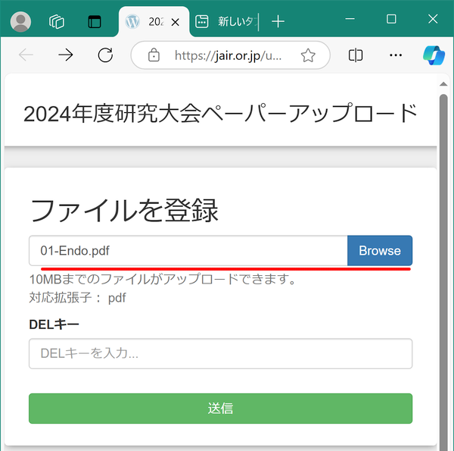Submit form with green 送信 button

coord(220,409)
